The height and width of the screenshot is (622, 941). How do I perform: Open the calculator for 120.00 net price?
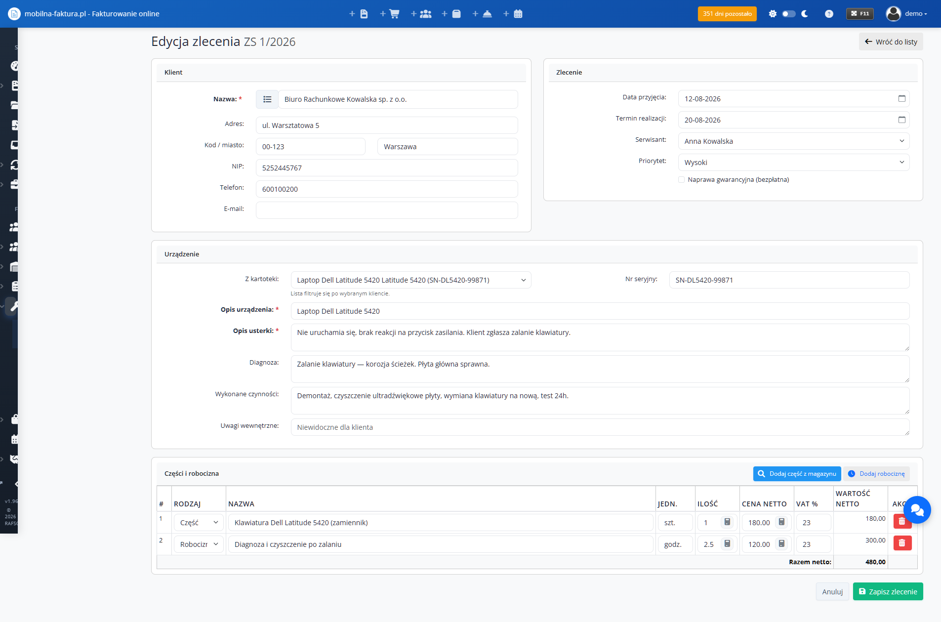coord(781,544)
